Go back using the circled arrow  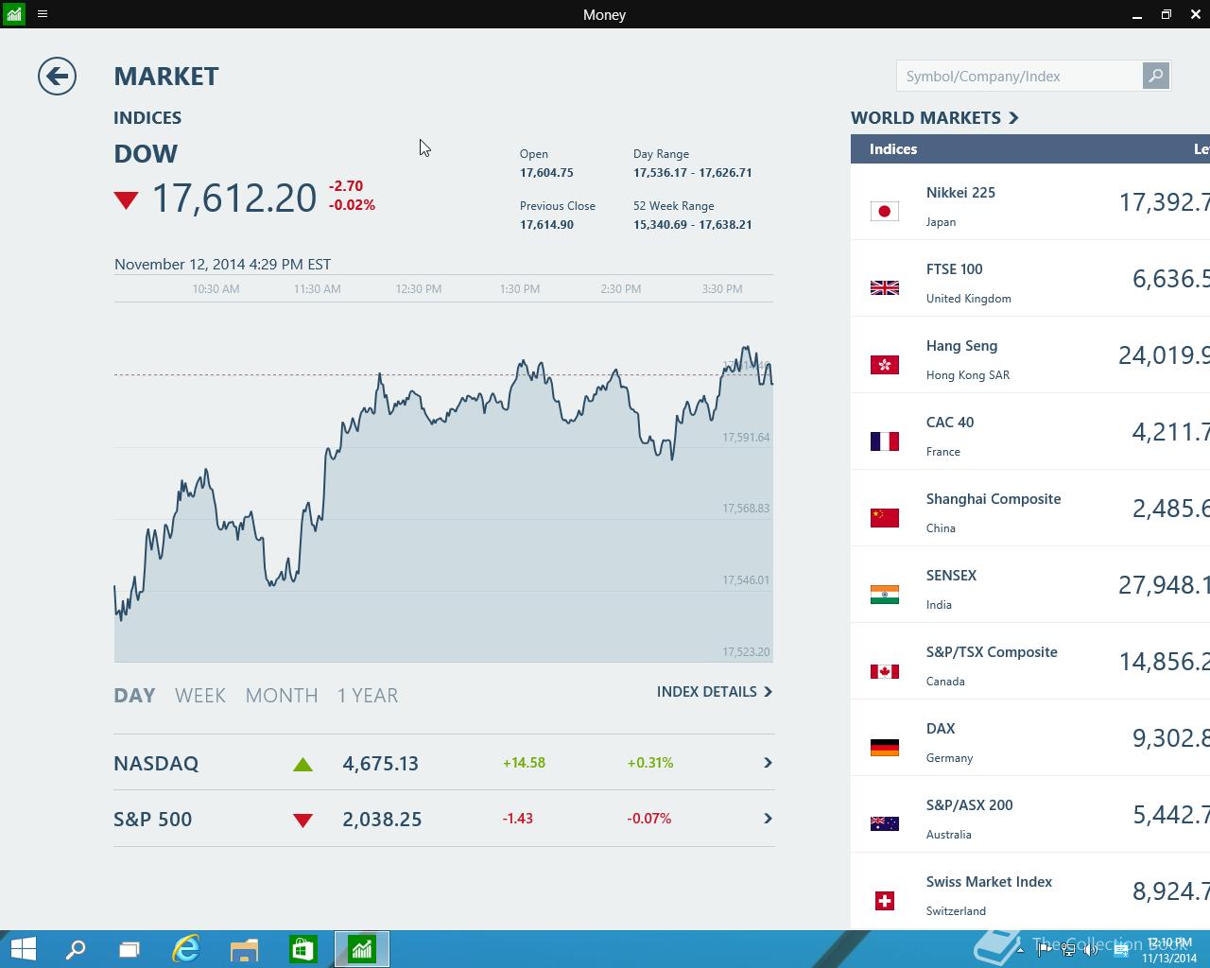coord(57,77)
